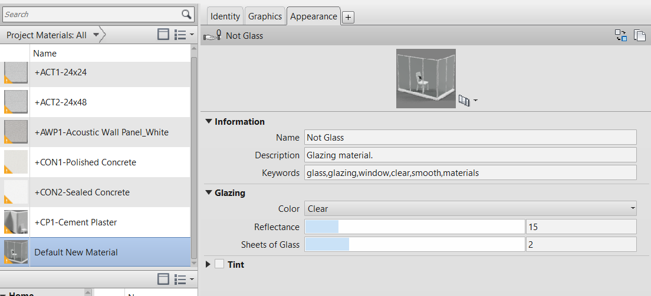Select the +ACT1-24x24 material thumbnail
This screenshot has width=651, height=296.
tap(16, 72)
